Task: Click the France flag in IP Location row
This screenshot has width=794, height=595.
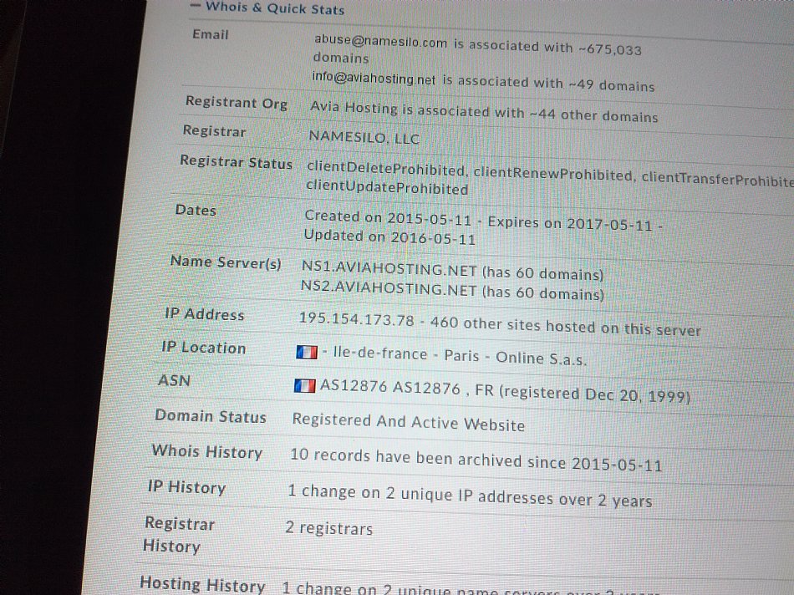Action: 306,353
